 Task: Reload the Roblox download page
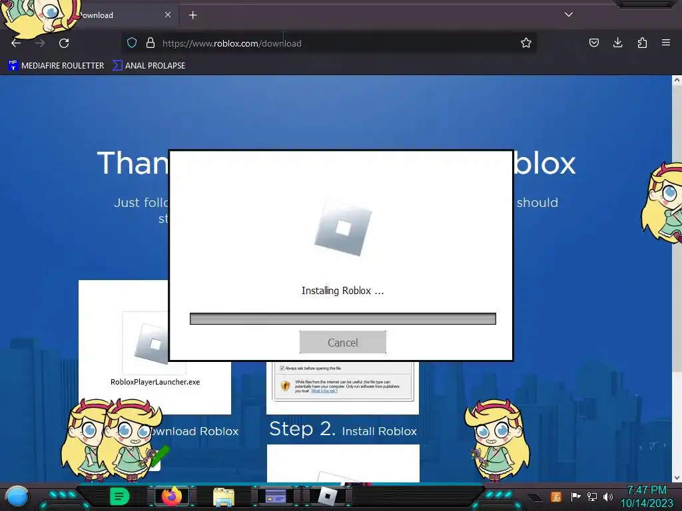click(64, 43)
